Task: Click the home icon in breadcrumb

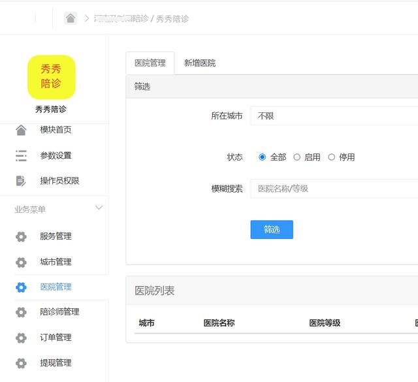Action: click(x=71, y=18)
